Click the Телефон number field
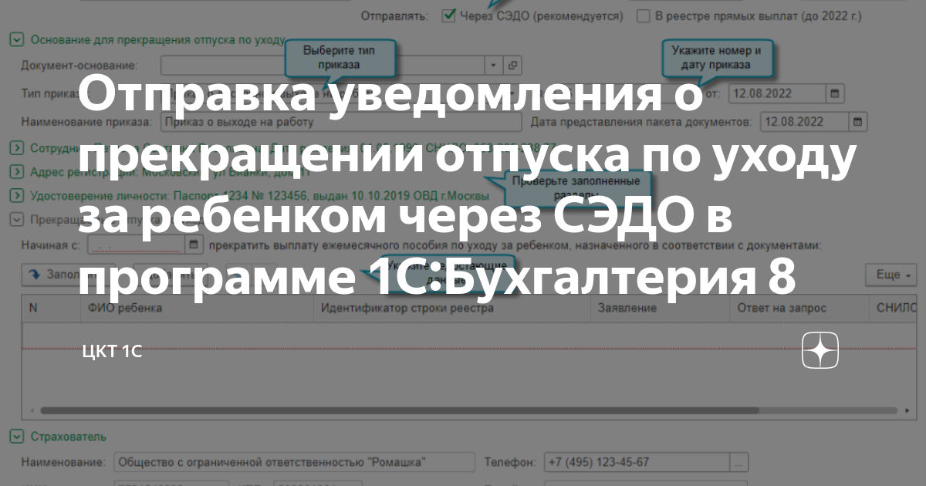The width and height of the screenshot is (926, 486). [637, 462]
